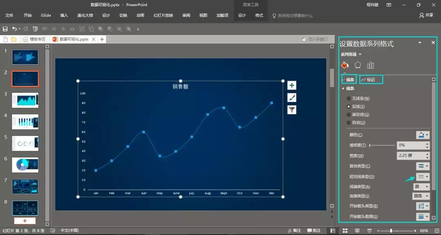This screenshot has width=441, height=235.
Task: Click the yellow folder icon on the tab bar
Action: (x=14, y=39)
